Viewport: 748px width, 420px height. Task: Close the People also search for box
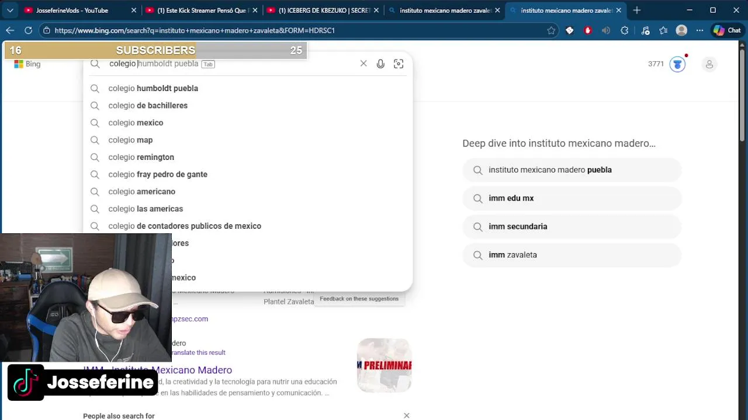pyautogui.click(x=407, y=416)
